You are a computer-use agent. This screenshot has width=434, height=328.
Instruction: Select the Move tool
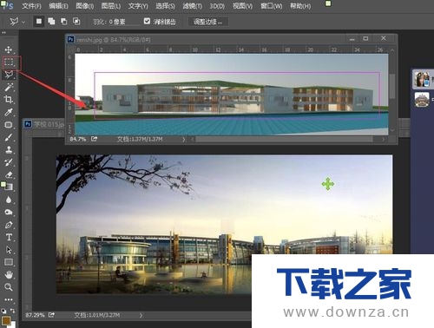coord(9,49)
